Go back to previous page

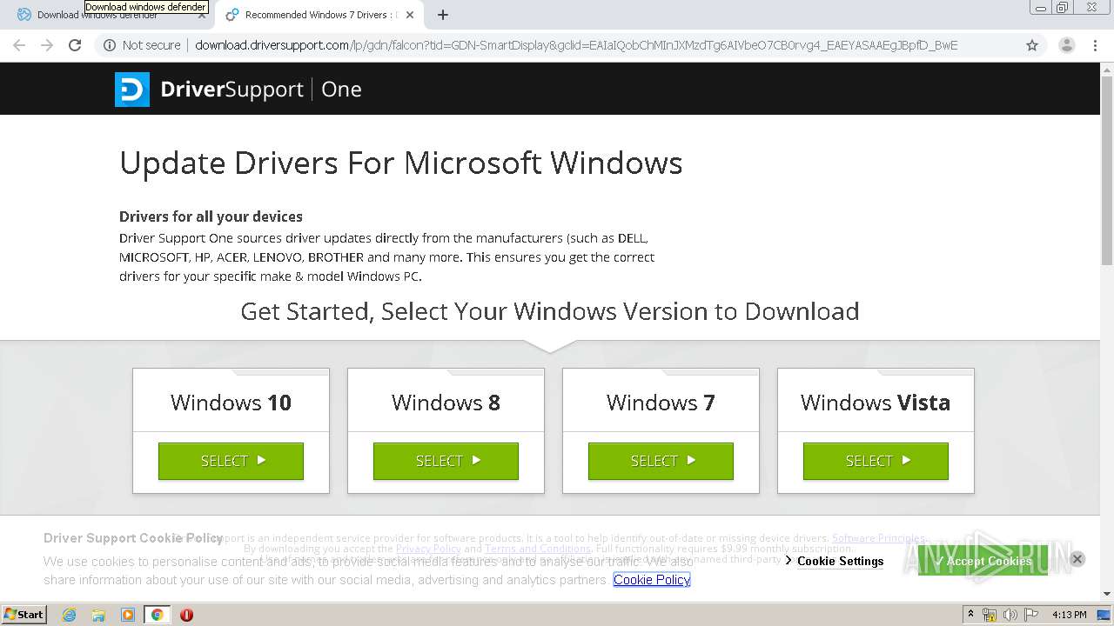[x=19, y=45]
